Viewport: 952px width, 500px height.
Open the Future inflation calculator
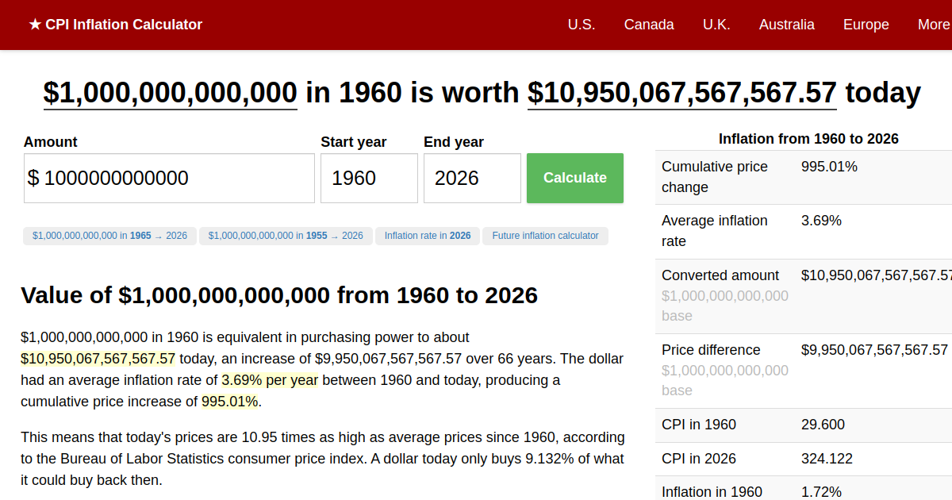[545, 236]
